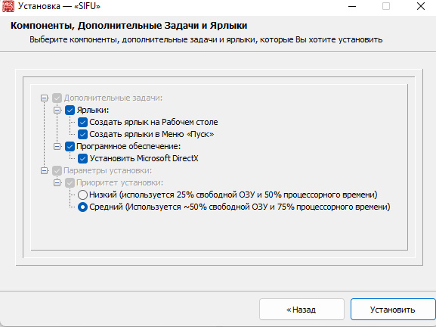Screen dimensions: 436x327
Task: Select the Низкий priority radio button
Action: click(82, 195)
